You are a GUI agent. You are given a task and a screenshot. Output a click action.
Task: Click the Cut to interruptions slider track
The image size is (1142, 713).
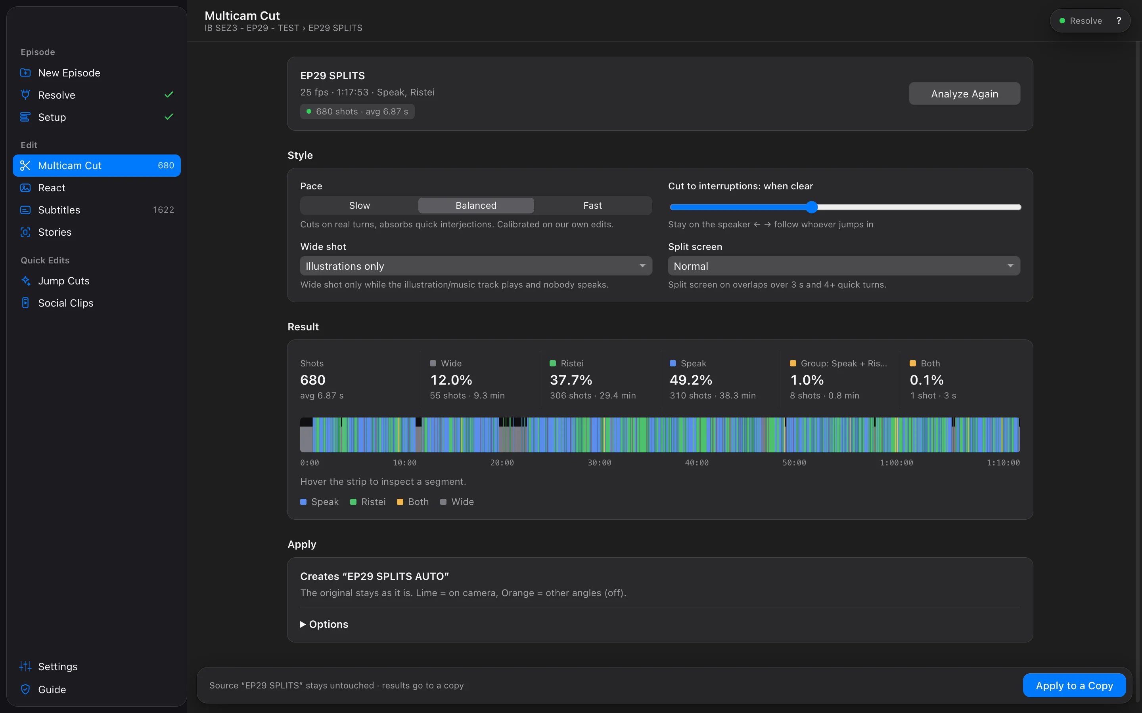coord(845,207)
